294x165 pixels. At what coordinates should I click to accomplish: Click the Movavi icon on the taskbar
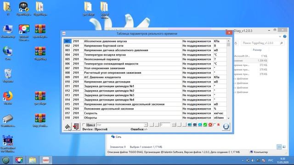click(19, 160)
